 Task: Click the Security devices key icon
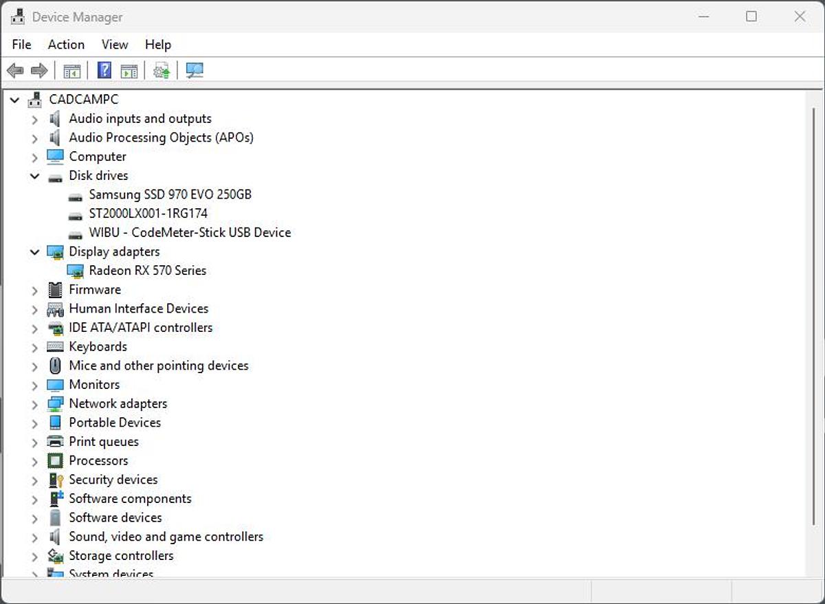click(x=55, y=480)
